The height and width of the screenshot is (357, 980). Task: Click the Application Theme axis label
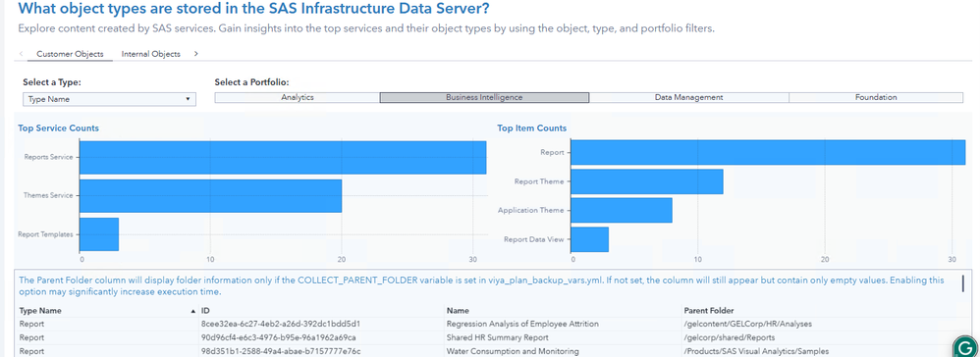pos(530,210)
